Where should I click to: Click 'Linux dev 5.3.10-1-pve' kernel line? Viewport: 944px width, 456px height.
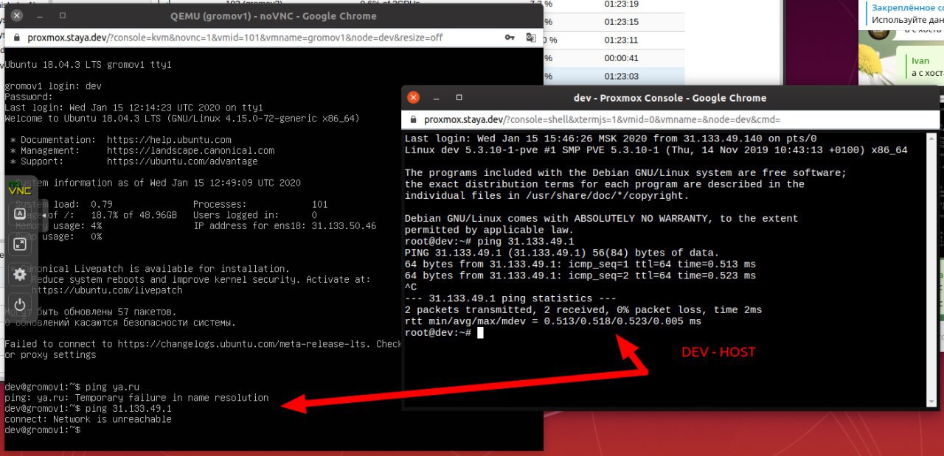tap(656, 150)
